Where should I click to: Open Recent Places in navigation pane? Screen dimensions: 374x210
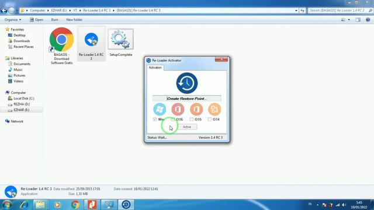point(23,47)
